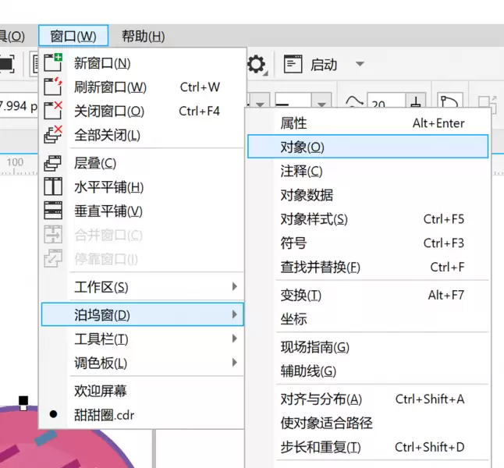Expand the 工具栏(T) submenu
Viewport: 504px width, 468px height.
[x=141, y=339]
